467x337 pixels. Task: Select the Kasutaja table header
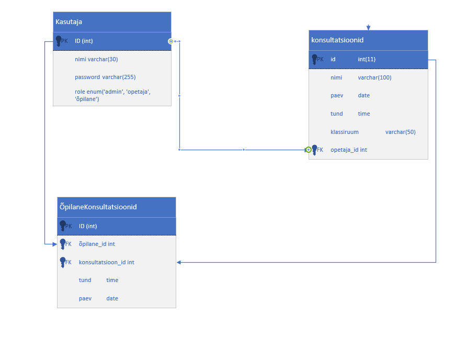[x=112, y=22]
